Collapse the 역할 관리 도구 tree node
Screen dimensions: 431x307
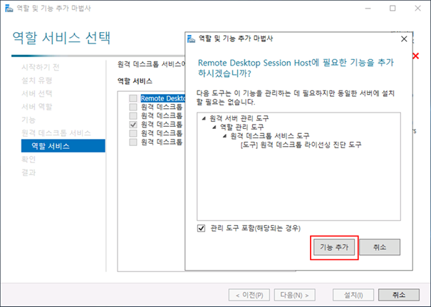(x=214, y=127)
